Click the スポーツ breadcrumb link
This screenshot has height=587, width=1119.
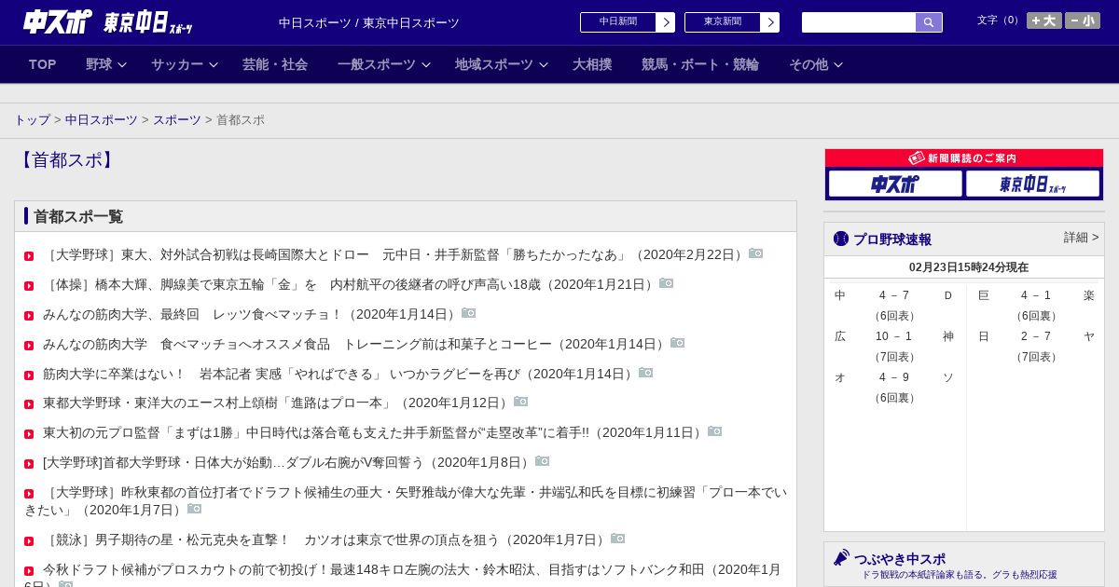point(177,120)
